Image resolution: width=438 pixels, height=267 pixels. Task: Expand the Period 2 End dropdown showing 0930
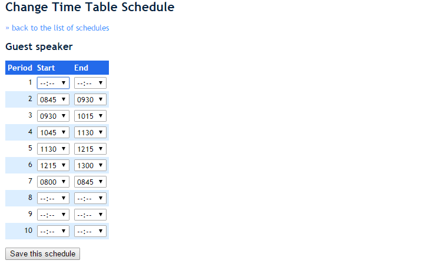tap(90, 99)
